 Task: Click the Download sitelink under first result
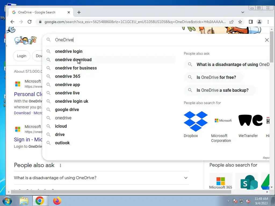pyautogui.click(x=22, y=113)
